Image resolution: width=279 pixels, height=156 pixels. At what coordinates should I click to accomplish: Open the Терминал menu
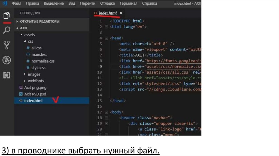tap(128, 3)
